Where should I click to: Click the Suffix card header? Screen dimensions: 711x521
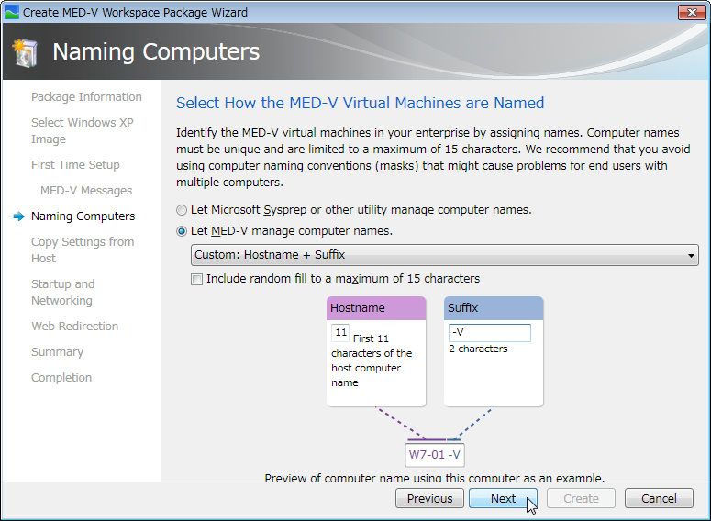point(494,308)
